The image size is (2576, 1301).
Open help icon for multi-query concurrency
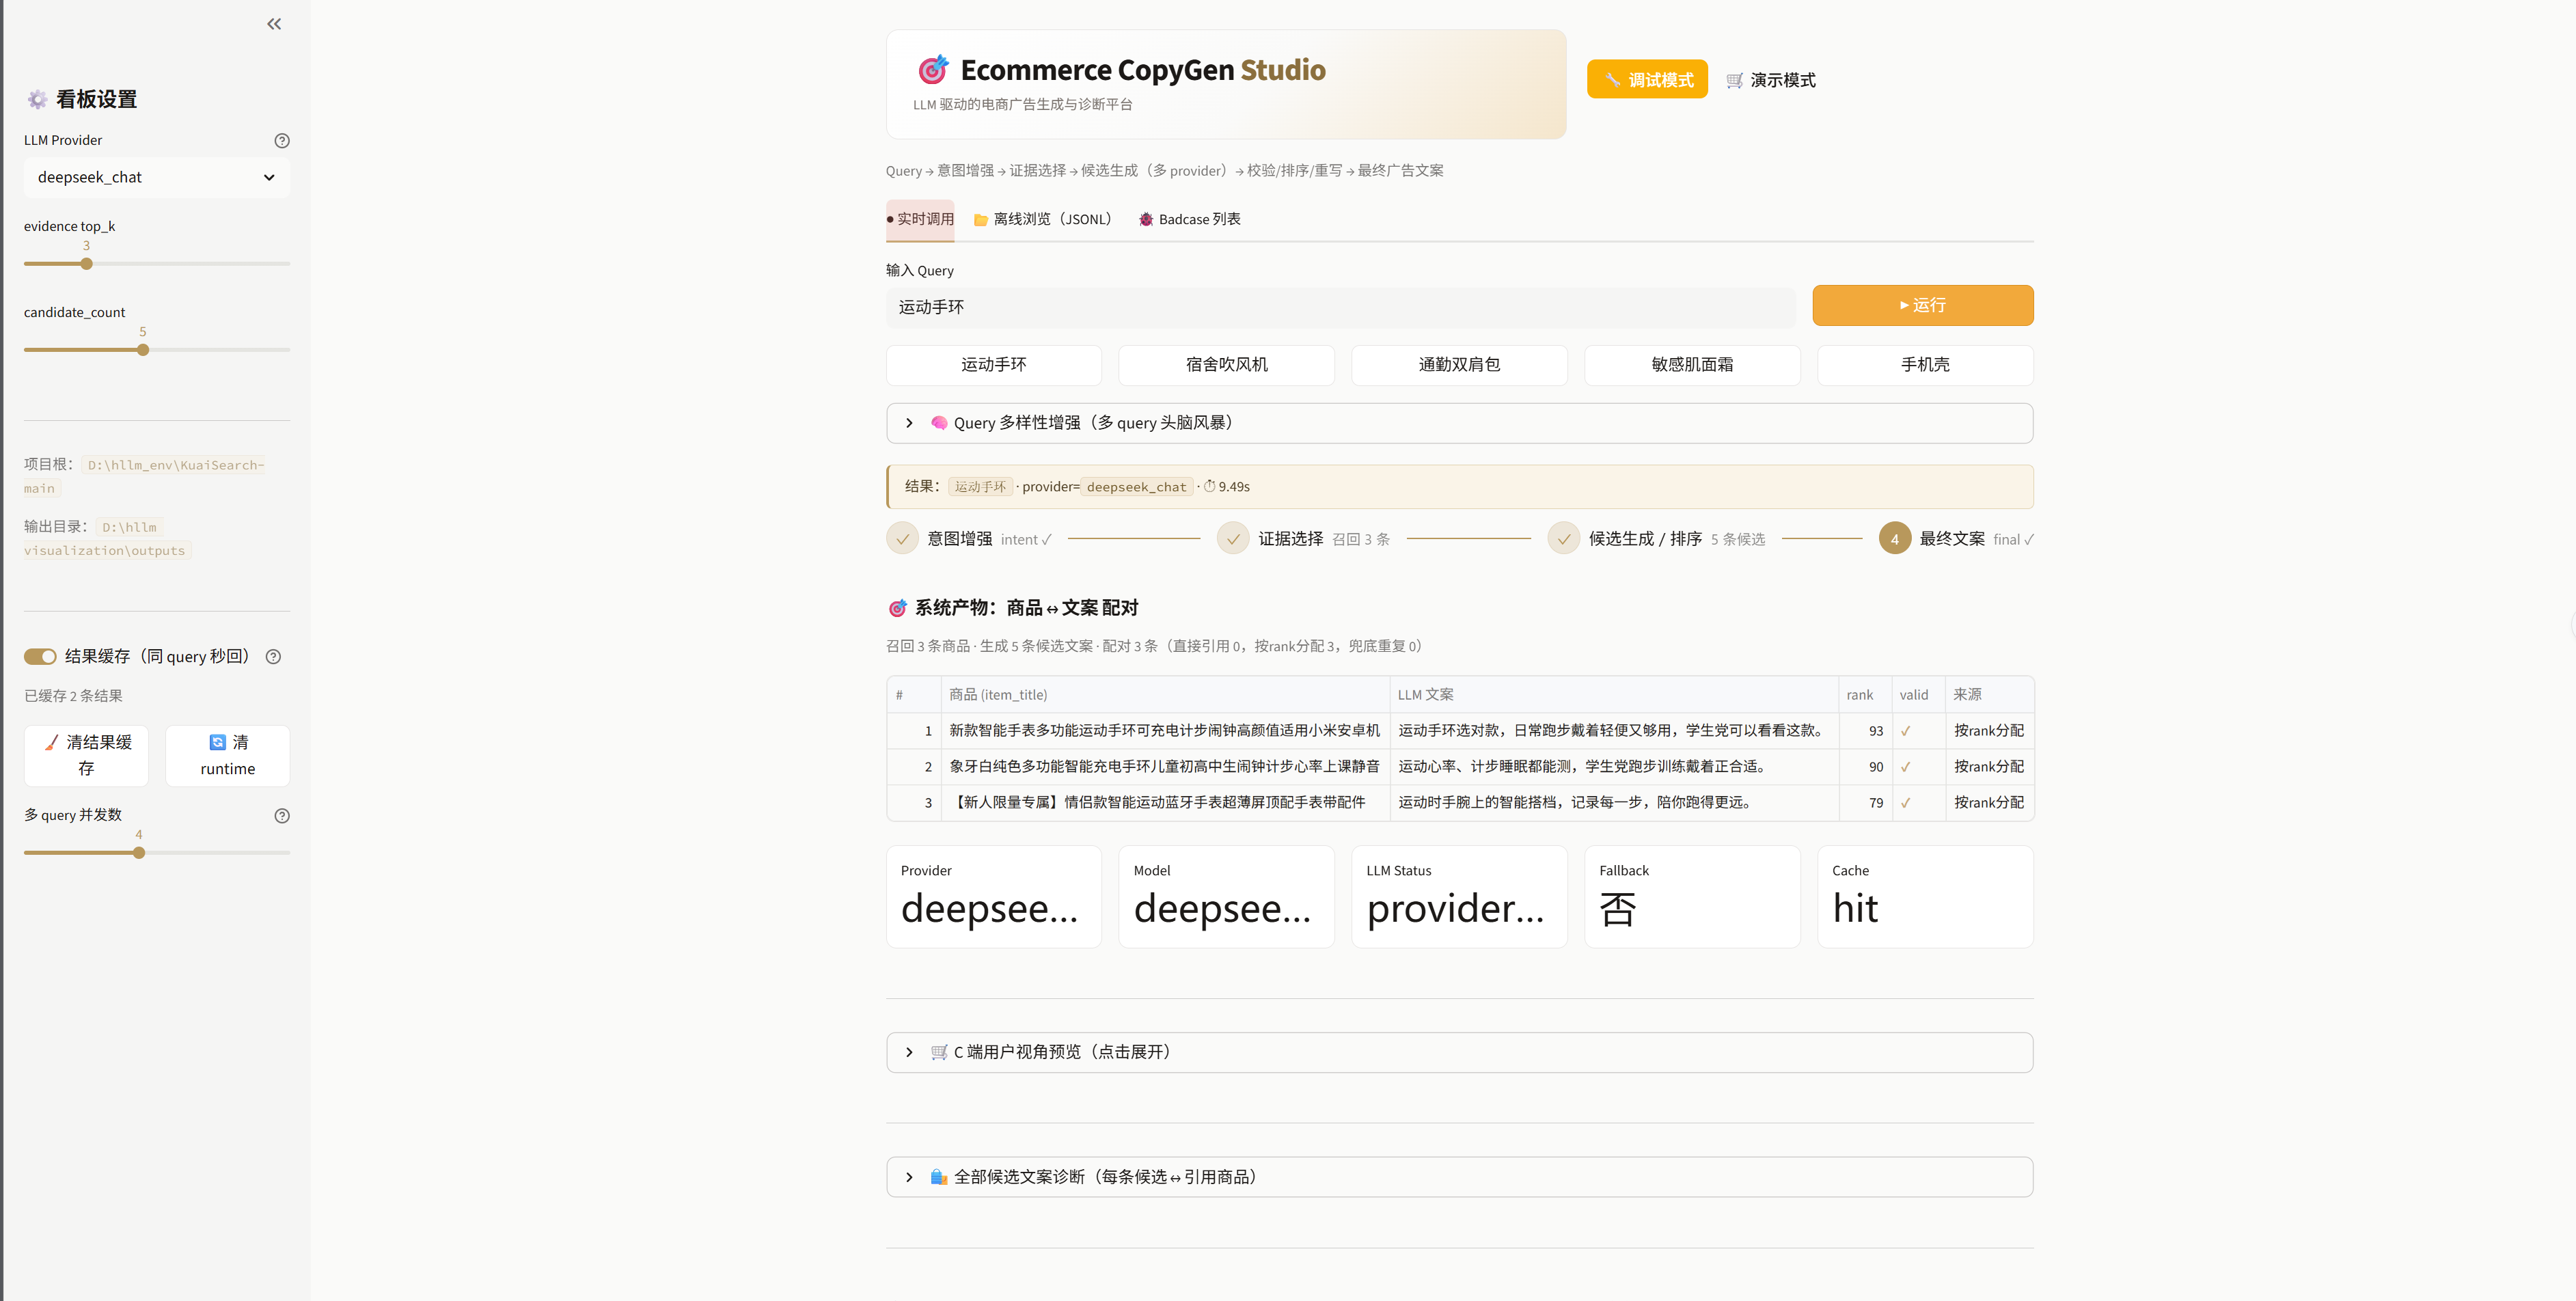click(x=282, y=816)
